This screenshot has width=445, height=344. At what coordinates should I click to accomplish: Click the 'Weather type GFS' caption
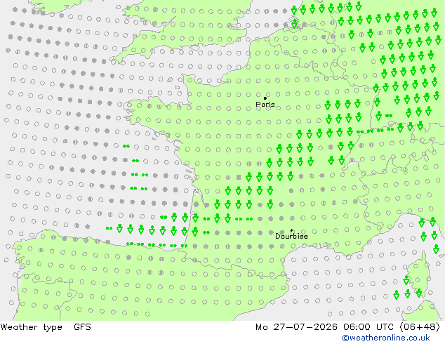[46, 327]
